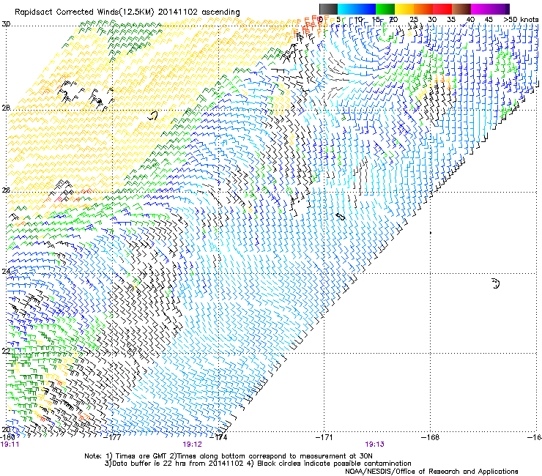The height and width of the screenshot is (476, 542).
Task: Click the '35' legend scale label
Action: [x=451, y=20]
